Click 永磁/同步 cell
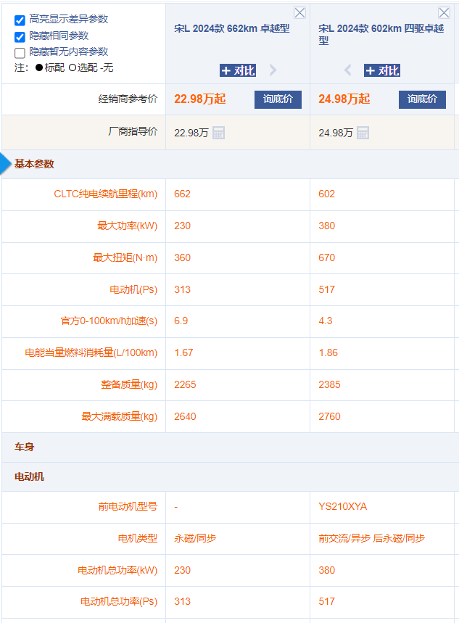The image size is (459, 623). pyautogui.click(x=195, y=538)
